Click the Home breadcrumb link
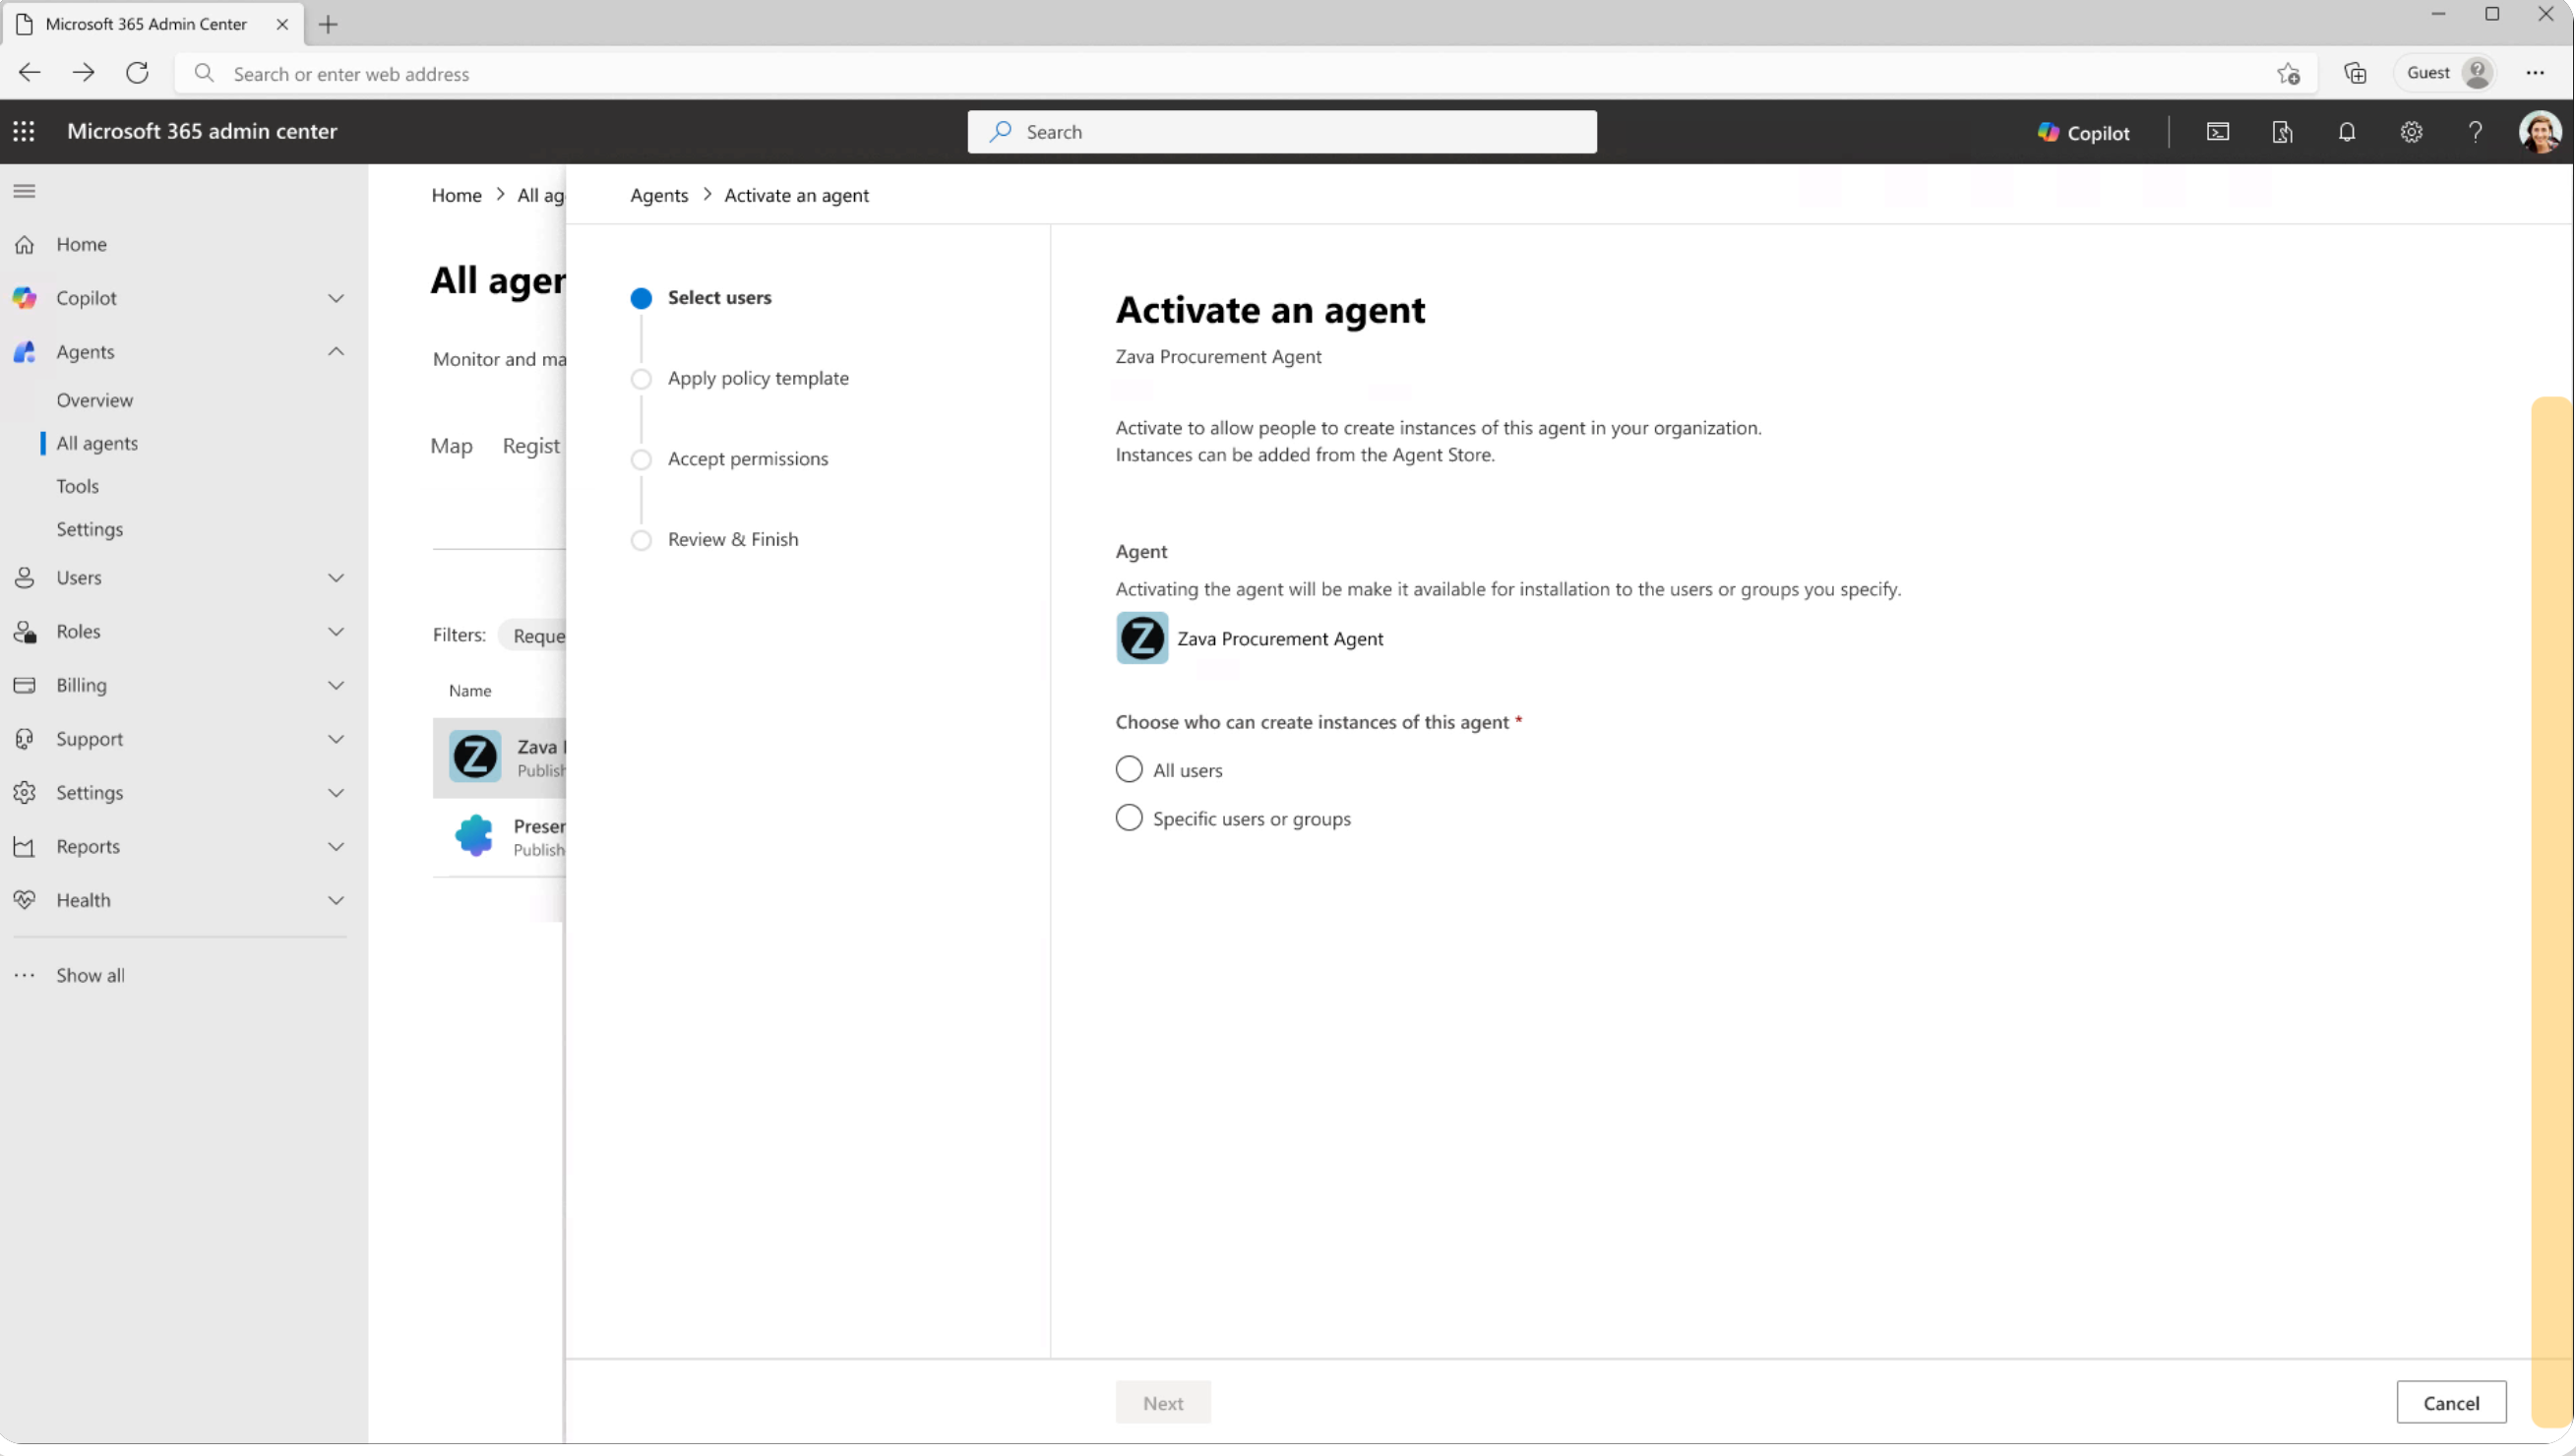The width and height of the screenshot is (2576, 1456). click(456, 195)
